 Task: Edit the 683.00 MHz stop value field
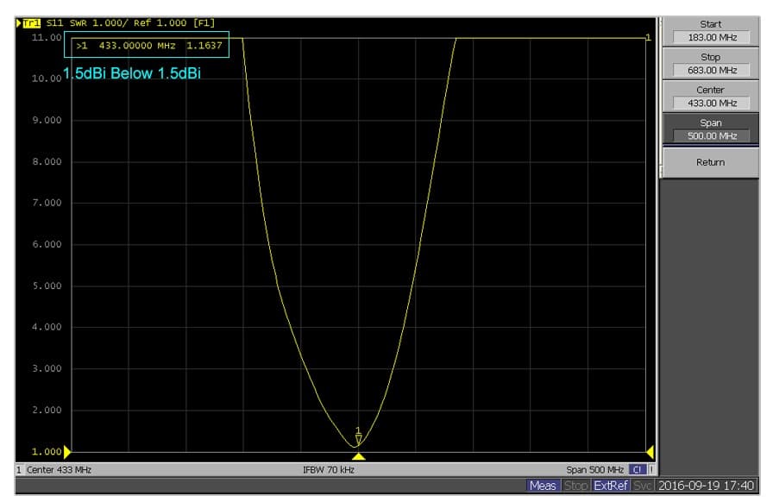(712, 70)
